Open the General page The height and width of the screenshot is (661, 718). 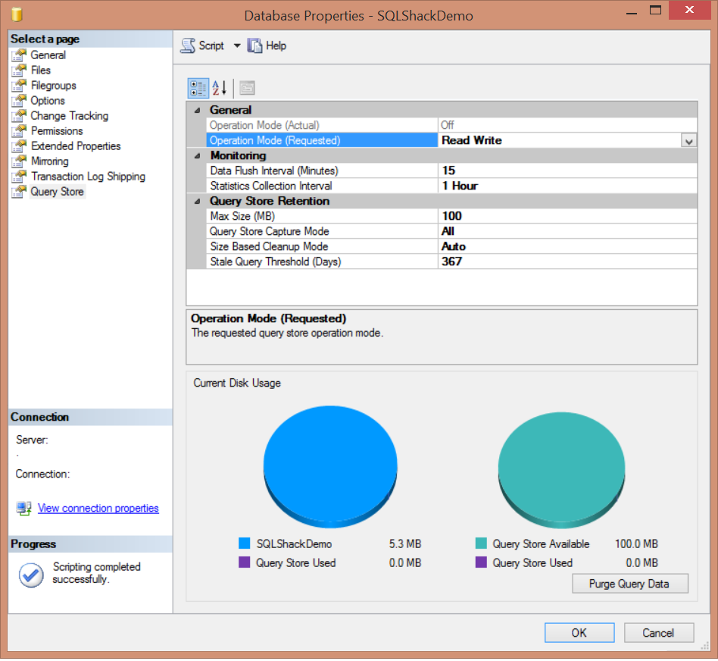[48, 55]
